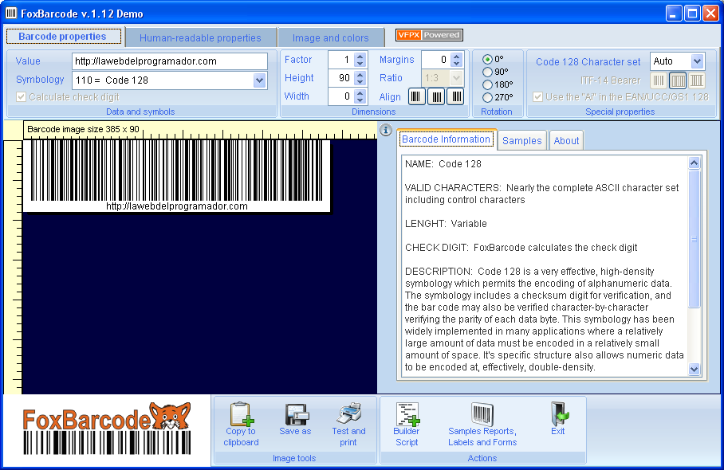Open the Ratio dropdown

[456, 78]
